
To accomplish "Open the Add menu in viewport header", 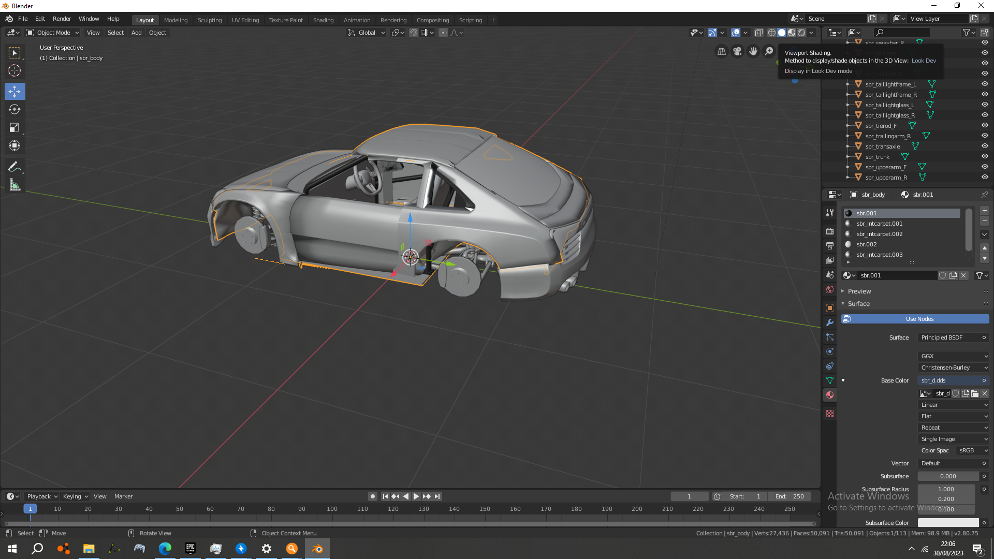I will tap(136, 33).
